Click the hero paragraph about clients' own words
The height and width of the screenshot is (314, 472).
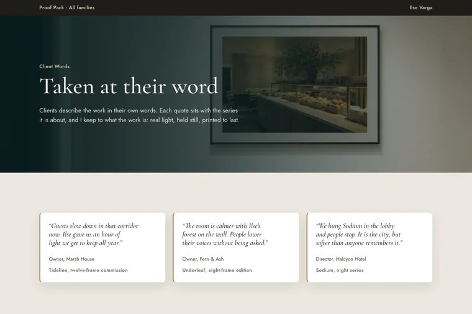[139, 115]
